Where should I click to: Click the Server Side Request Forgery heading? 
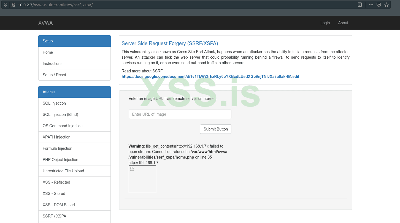(x=170, y=43)
